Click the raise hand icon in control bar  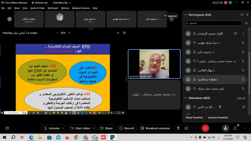click(x=178, y=128)
